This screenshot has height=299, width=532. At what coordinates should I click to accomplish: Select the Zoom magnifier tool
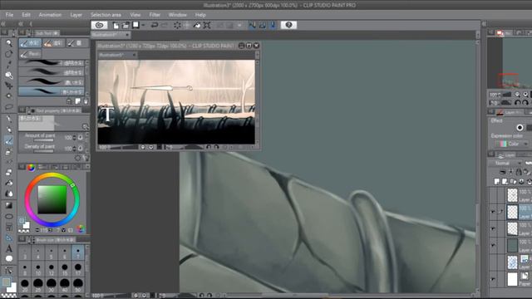tap(9, 43)
